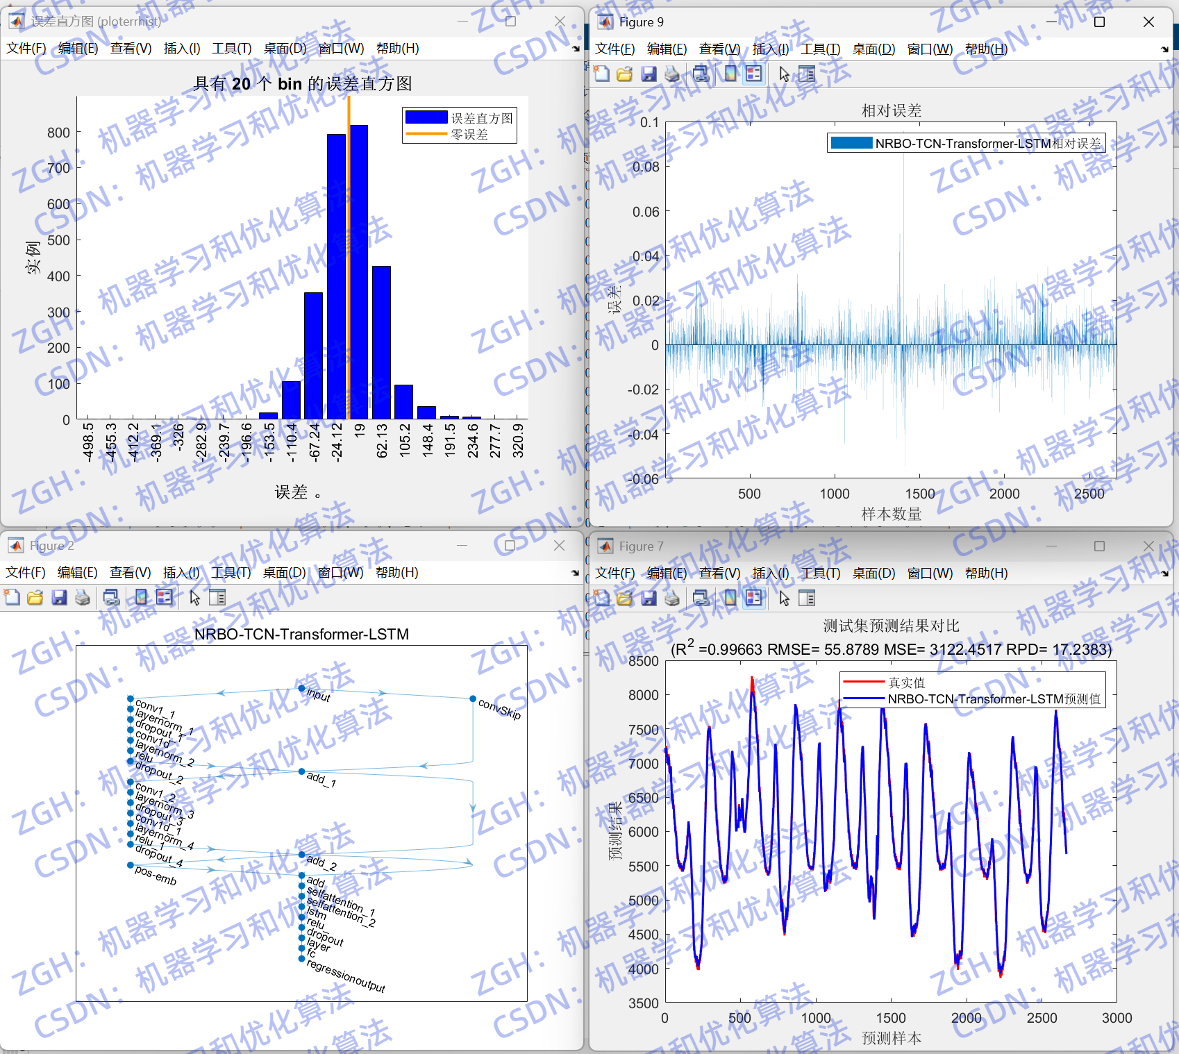Open 桌面(D) menu in Figure 9

coord(874,49)
